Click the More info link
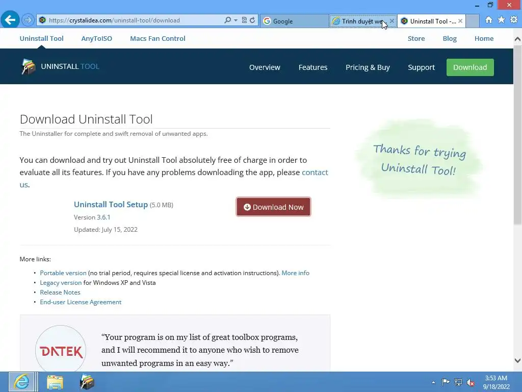522x392 pixels. 295,273
